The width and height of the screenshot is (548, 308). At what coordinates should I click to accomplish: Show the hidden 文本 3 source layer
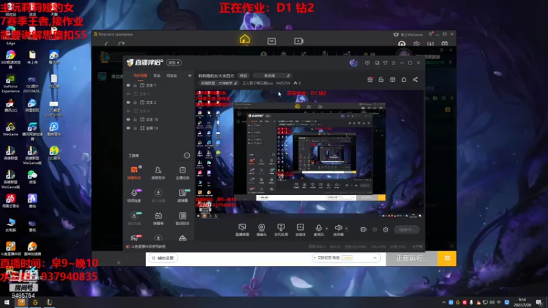128,94
